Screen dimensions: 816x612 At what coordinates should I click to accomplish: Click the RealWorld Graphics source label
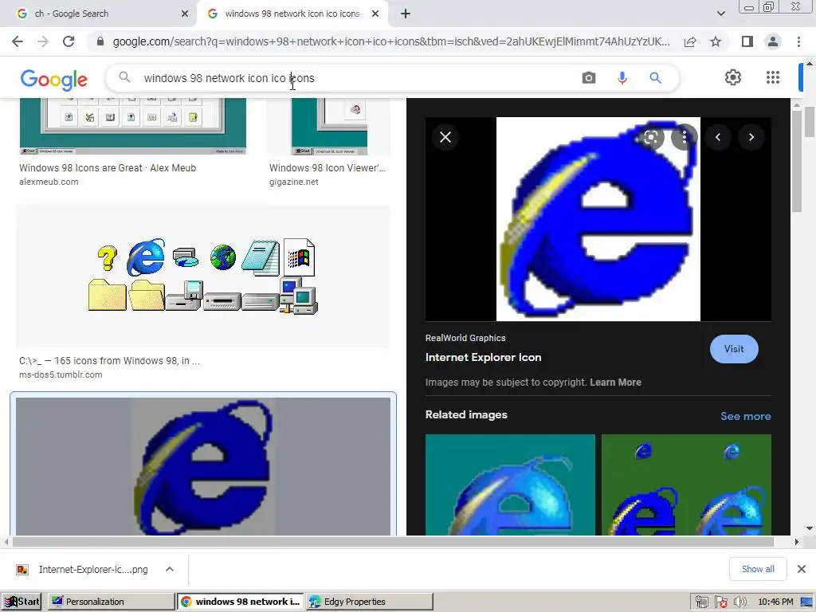[465, 338]
